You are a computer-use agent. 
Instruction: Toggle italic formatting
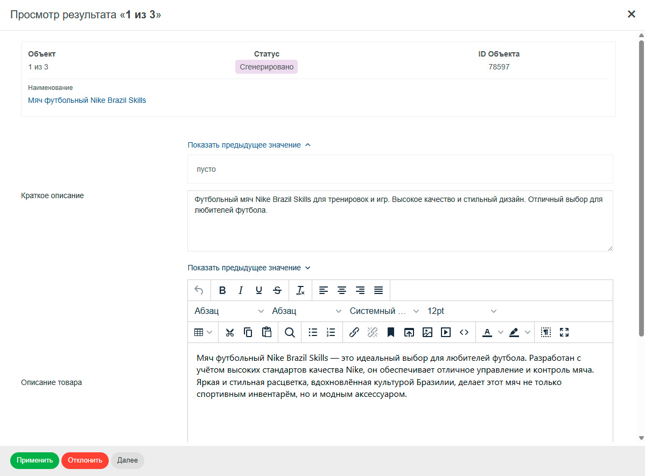(241, 290)
